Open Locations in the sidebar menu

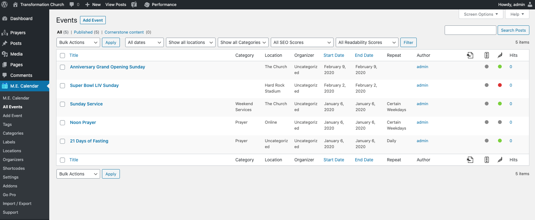(x=12, y=151)
